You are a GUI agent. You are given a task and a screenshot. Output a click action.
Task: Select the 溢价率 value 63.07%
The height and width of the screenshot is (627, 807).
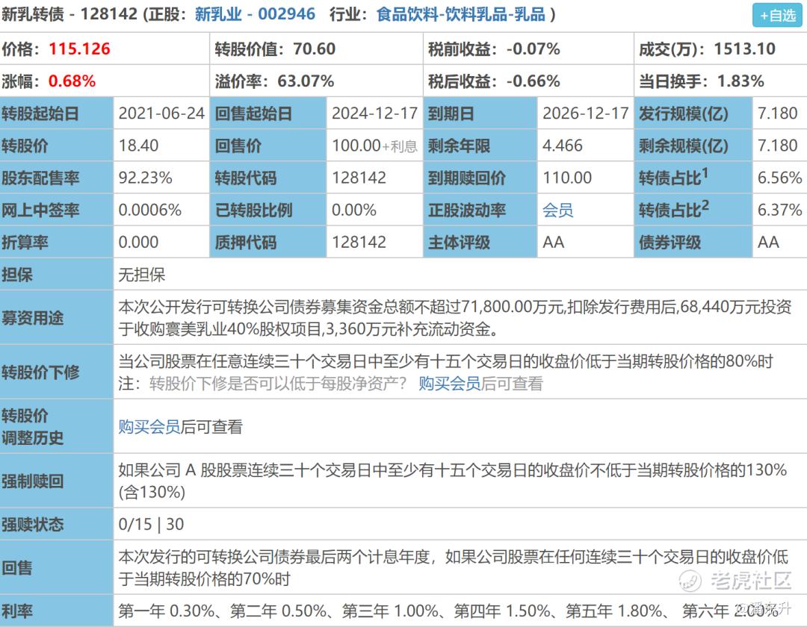[306, 81]
